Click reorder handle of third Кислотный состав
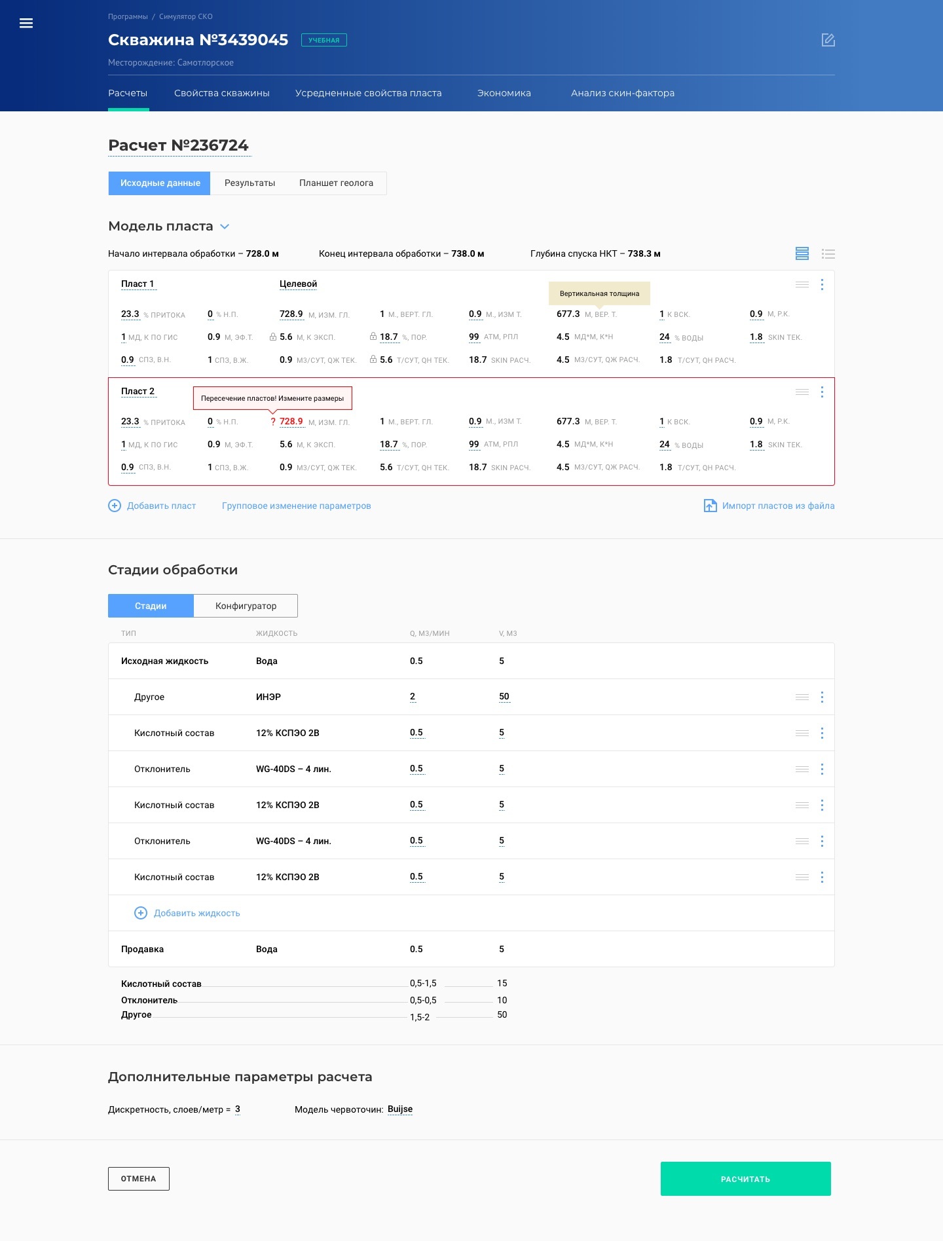943x1241 pixels. pyautogui.click(x=802, y=877)
